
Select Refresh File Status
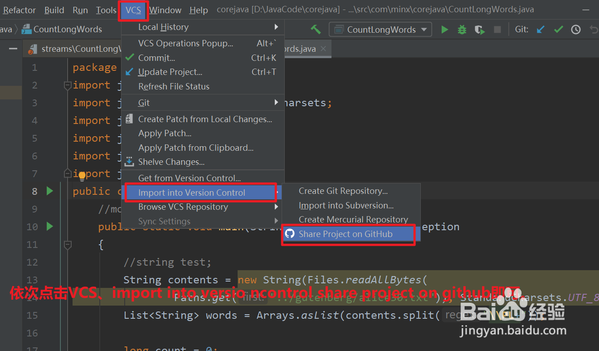203,86
